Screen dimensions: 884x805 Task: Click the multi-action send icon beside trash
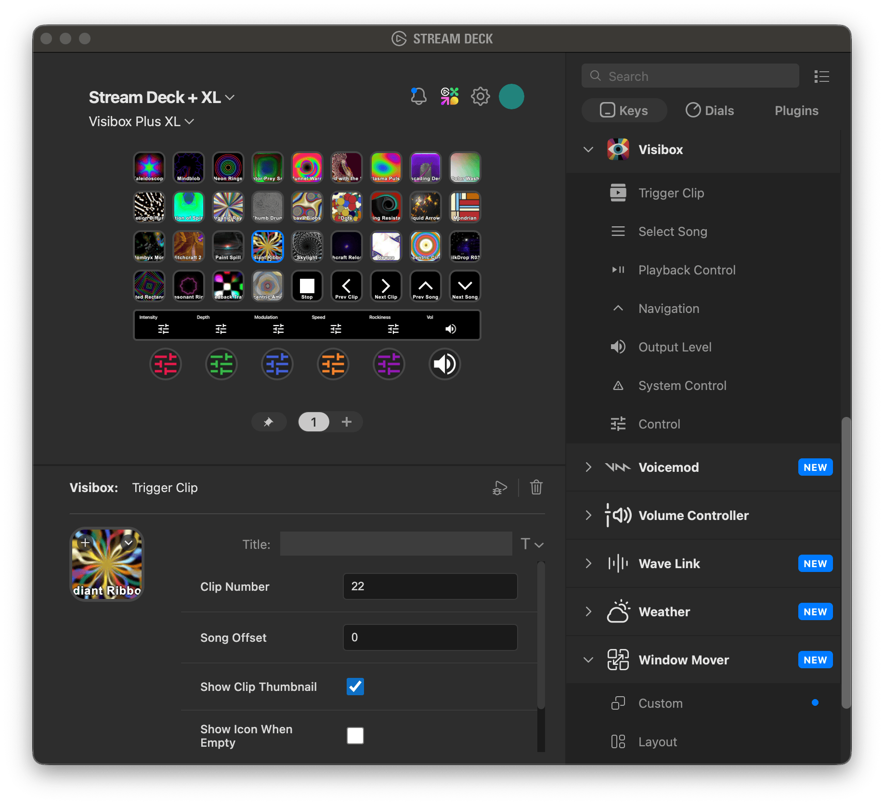(x=500, y=488)
